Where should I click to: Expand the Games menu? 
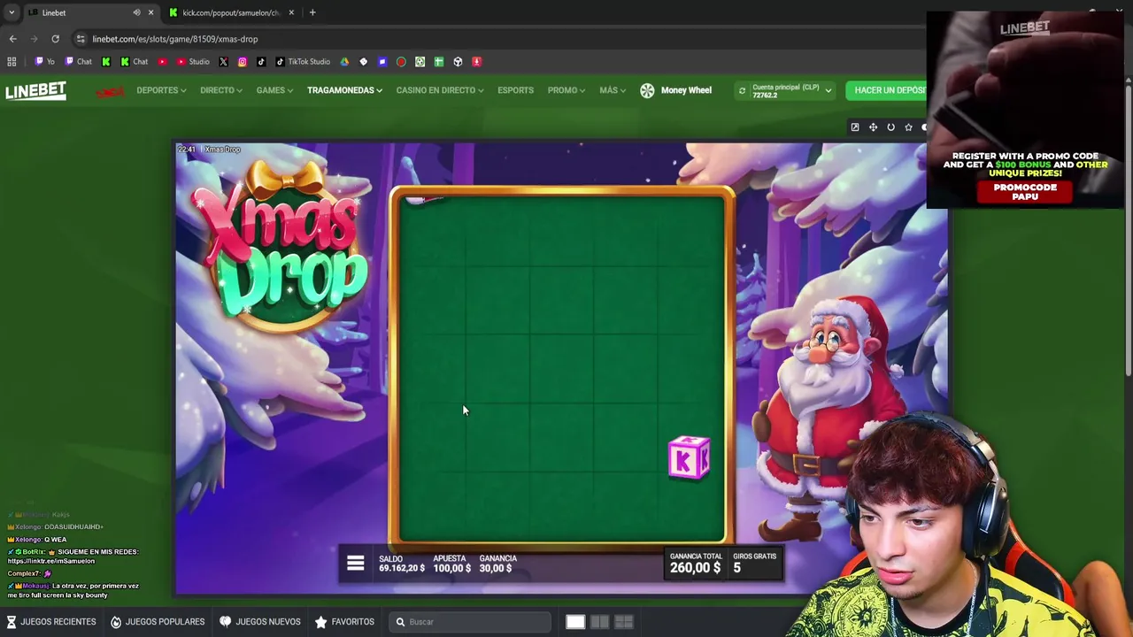point(274,90)
